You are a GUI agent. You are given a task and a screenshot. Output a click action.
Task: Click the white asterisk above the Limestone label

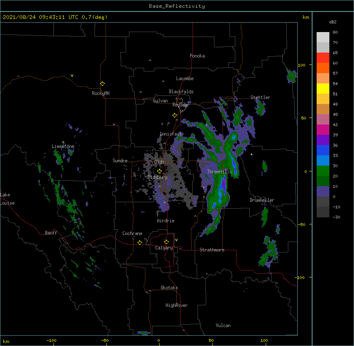pos(63,142)
